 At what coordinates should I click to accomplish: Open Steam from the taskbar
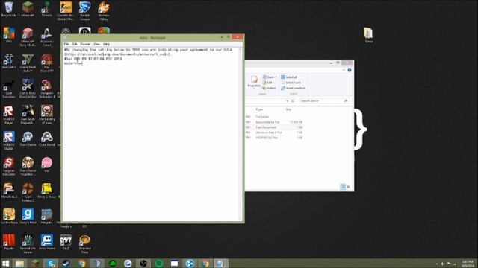click(66, 263)
